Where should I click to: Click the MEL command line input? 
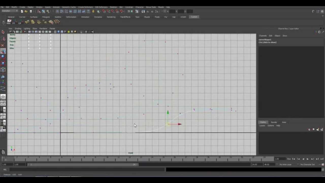(87, 170)
